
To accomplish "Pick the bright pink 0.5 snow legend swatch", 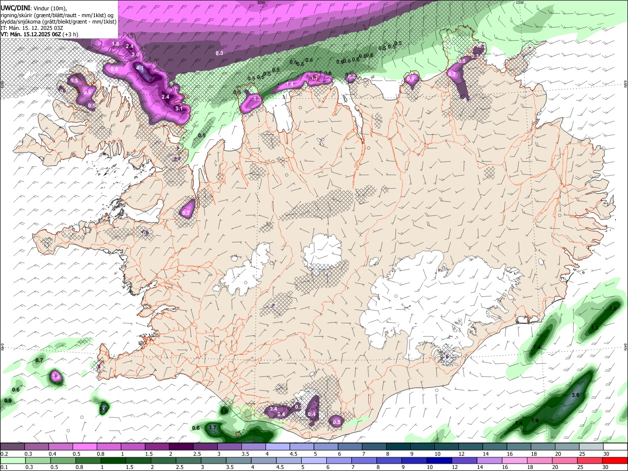I will click(84, 446).
